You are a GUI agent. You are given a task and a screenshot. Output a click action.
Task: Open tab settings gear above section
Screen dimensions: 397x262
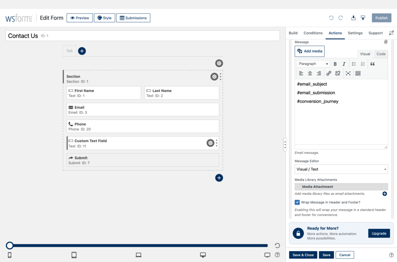pyautogui.click(x=219, y=63)
